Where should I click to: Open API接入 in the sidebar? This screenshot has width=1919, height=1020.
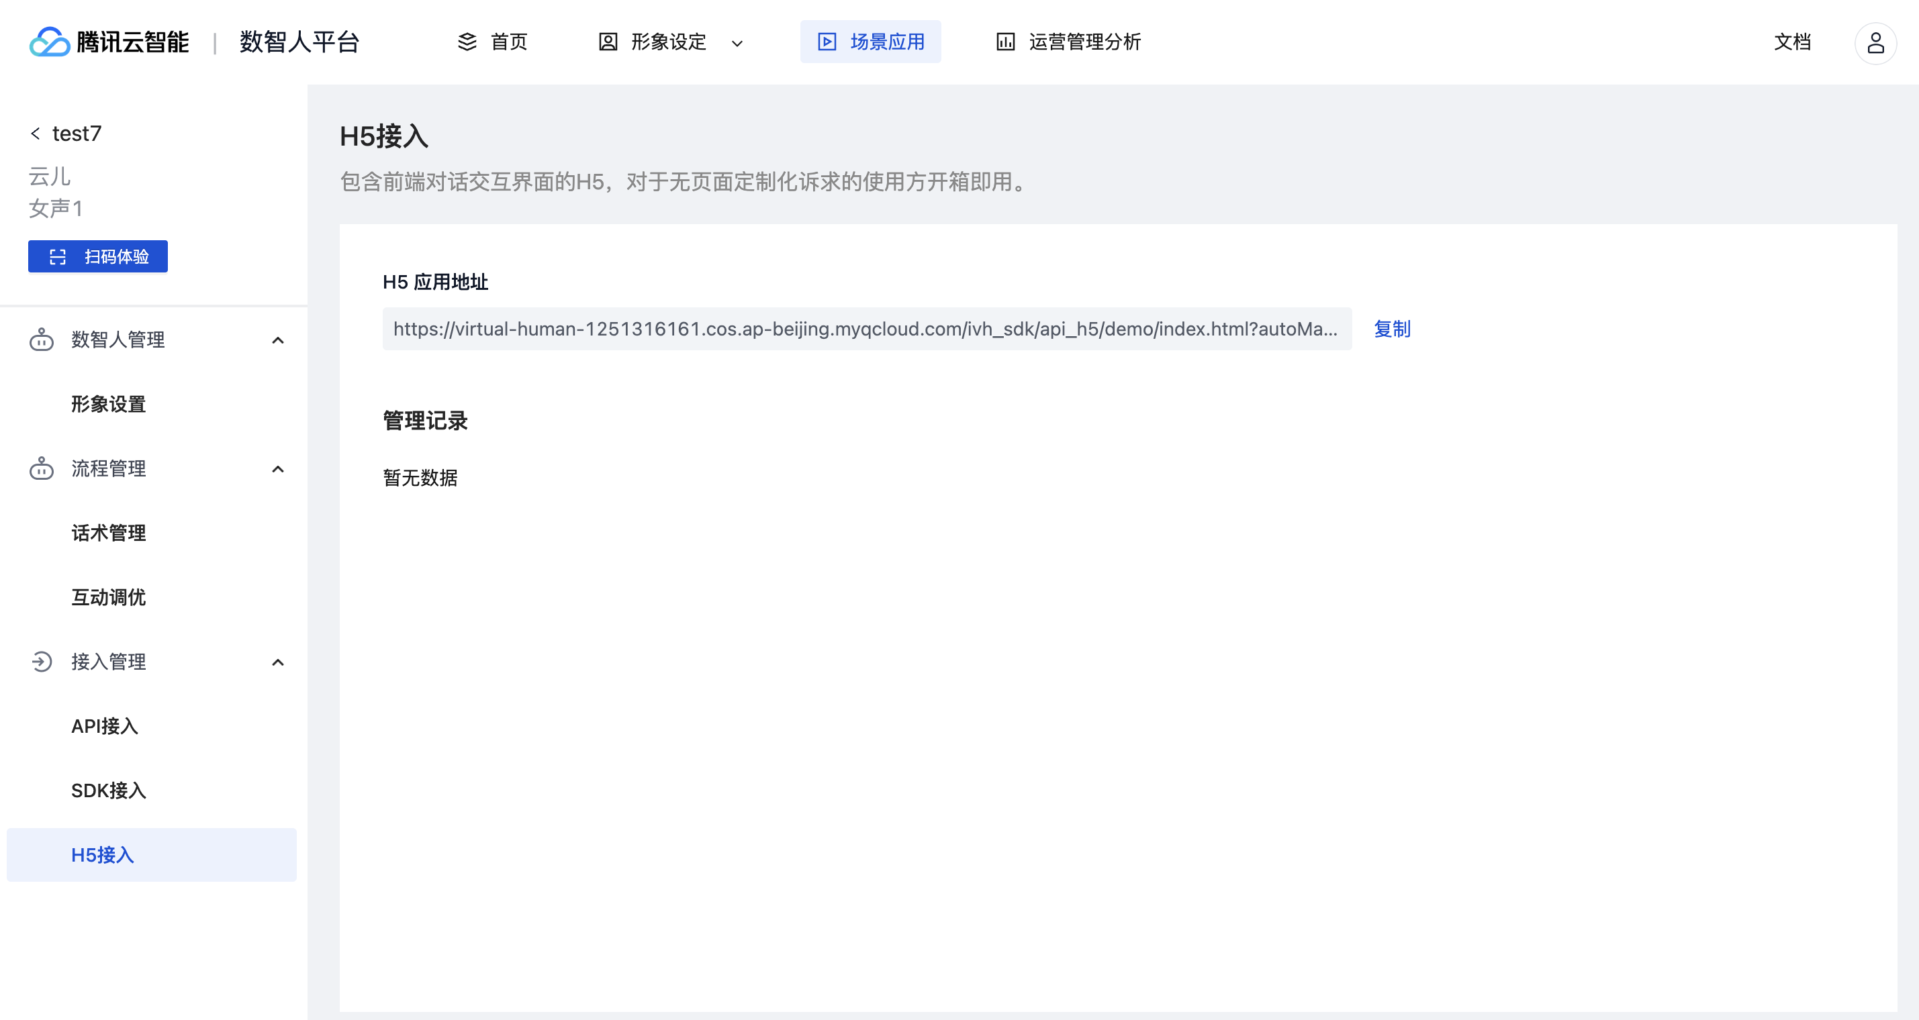[x=105, y=726]
